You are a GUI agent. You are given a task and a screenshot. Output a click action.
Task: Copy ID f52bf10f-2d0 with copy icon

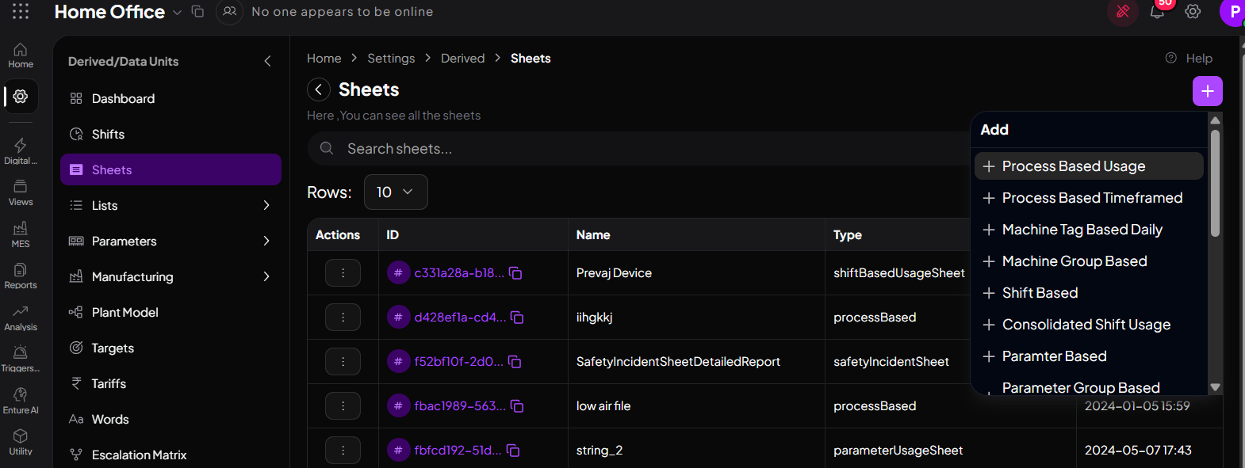coord(515,362)
